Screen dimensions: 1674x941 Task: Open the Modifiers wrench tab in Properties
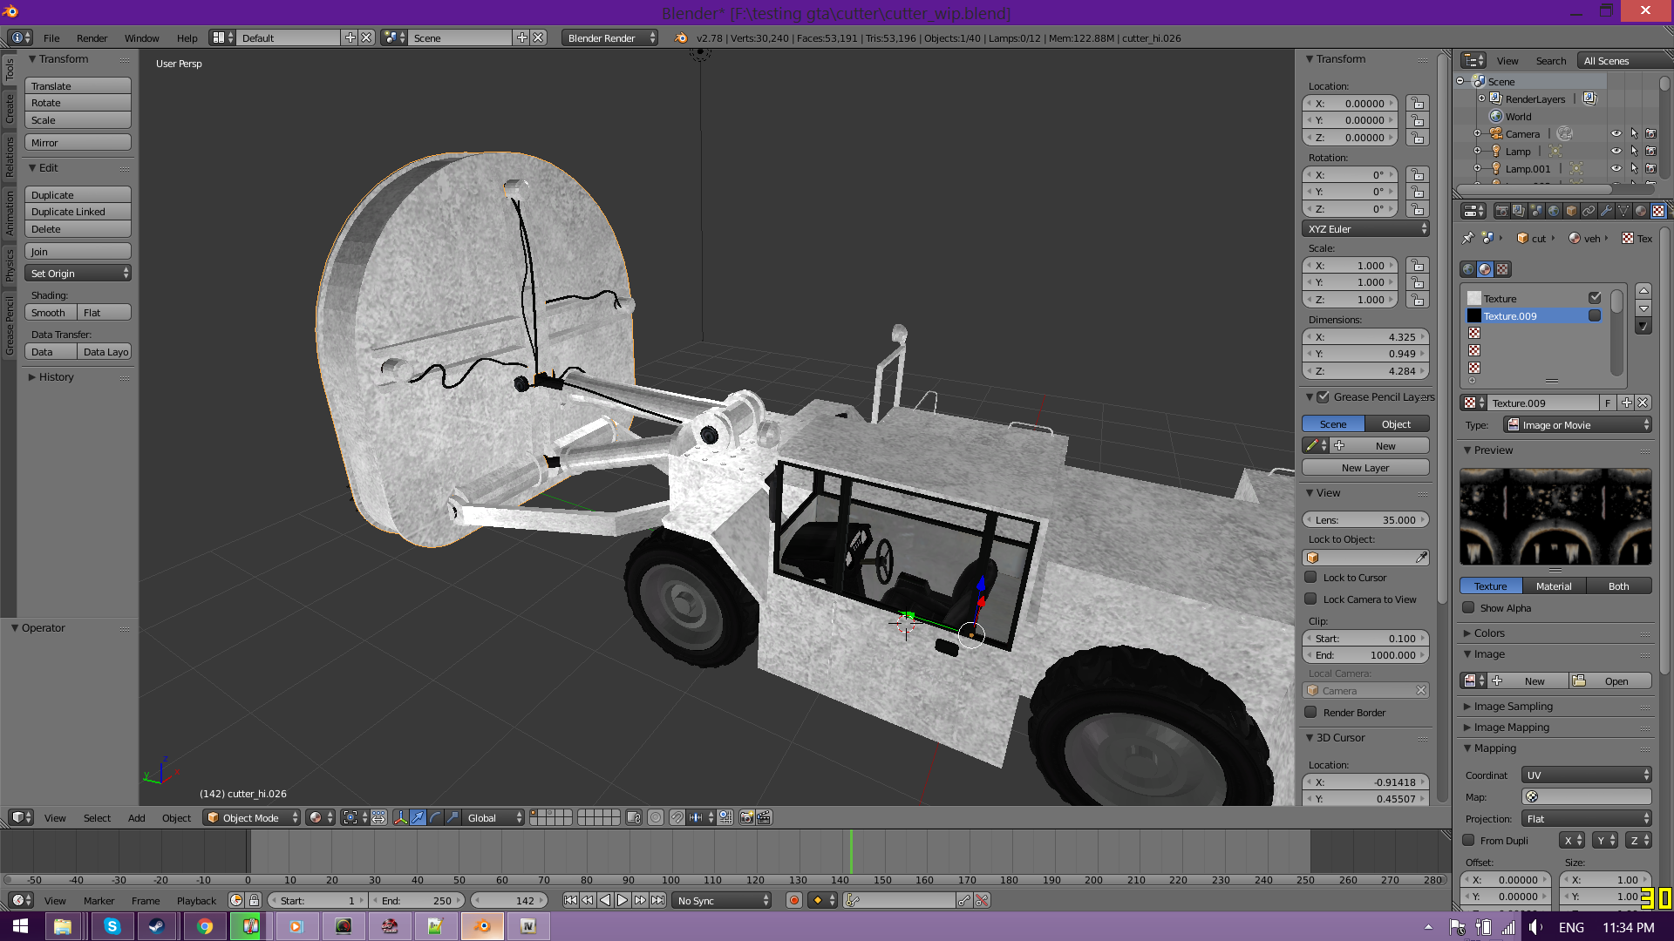tap(1606, 211)
